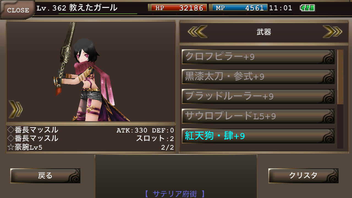
Task: Click the weapon list scrollbar
Action: tap(340, 99)
